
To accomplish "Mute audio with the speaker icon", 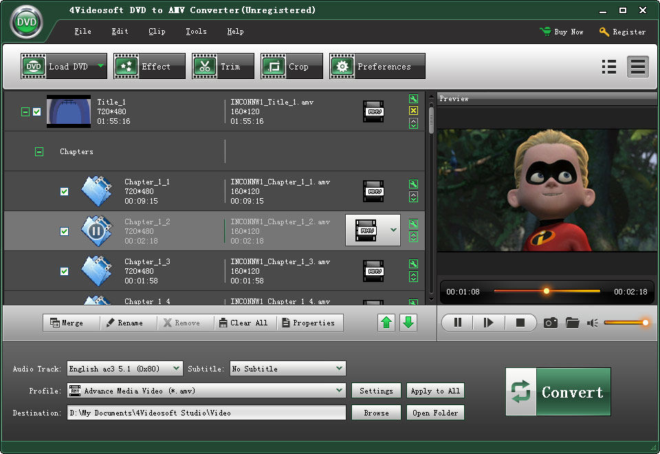I will pos(593,323).
